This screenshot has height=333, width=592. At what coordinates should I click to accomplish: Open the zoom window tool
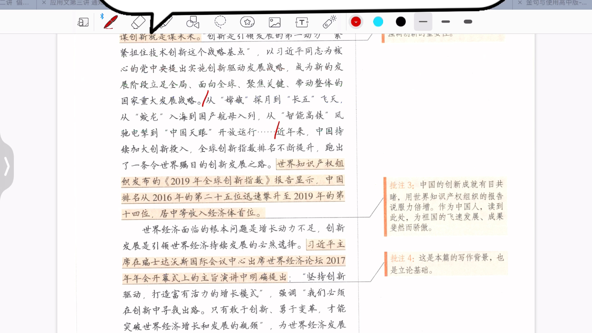[x=83, y=22]
